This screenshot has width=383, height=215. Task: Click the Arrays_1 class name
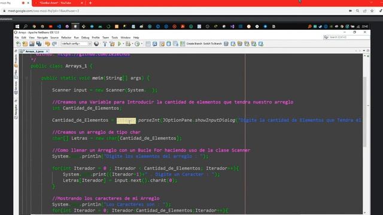coord(76,66)
